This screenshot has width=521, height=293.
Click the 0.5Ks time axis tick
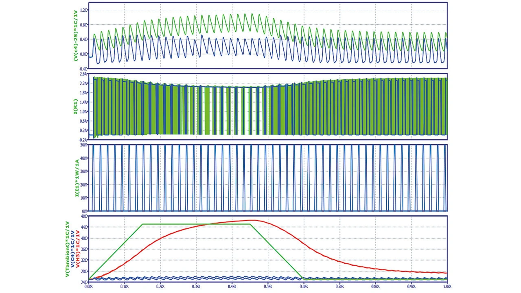tap(268, 286)
